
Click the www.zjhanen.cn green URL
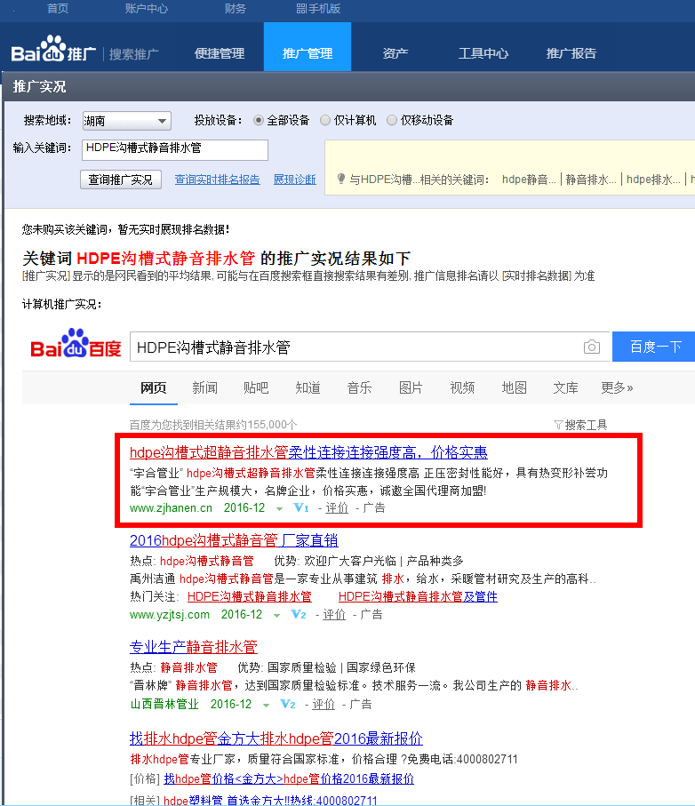pos(172,508)
